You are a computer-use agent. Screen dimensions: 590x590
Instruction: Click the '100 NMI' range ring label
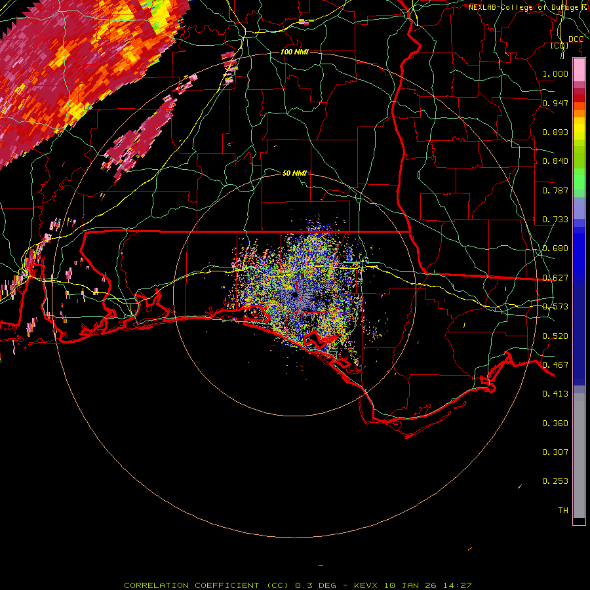click(294, 52)
